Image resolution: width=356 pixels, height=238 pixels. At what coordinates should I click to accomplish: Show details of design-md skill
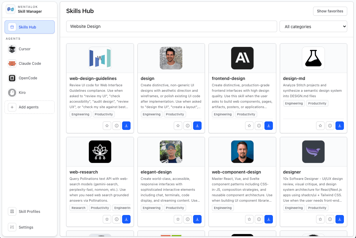coord(330,126)
